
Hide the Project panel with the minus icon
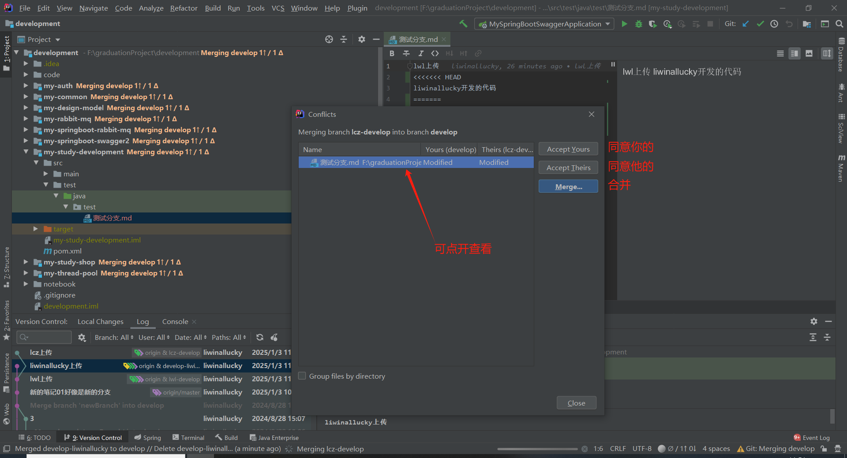(376, 39)
